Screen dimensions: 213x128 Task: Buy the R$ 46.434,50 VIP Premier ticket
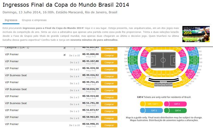[109, 69]
